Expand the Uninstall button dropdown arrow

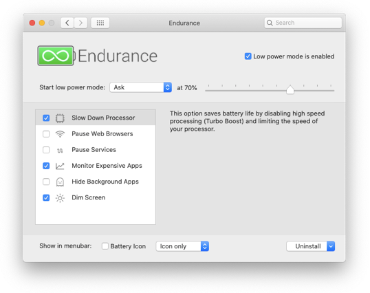[x=331, y=246]
